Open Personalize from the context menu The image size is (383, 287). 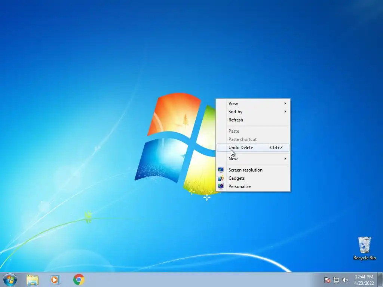point(253,186)
